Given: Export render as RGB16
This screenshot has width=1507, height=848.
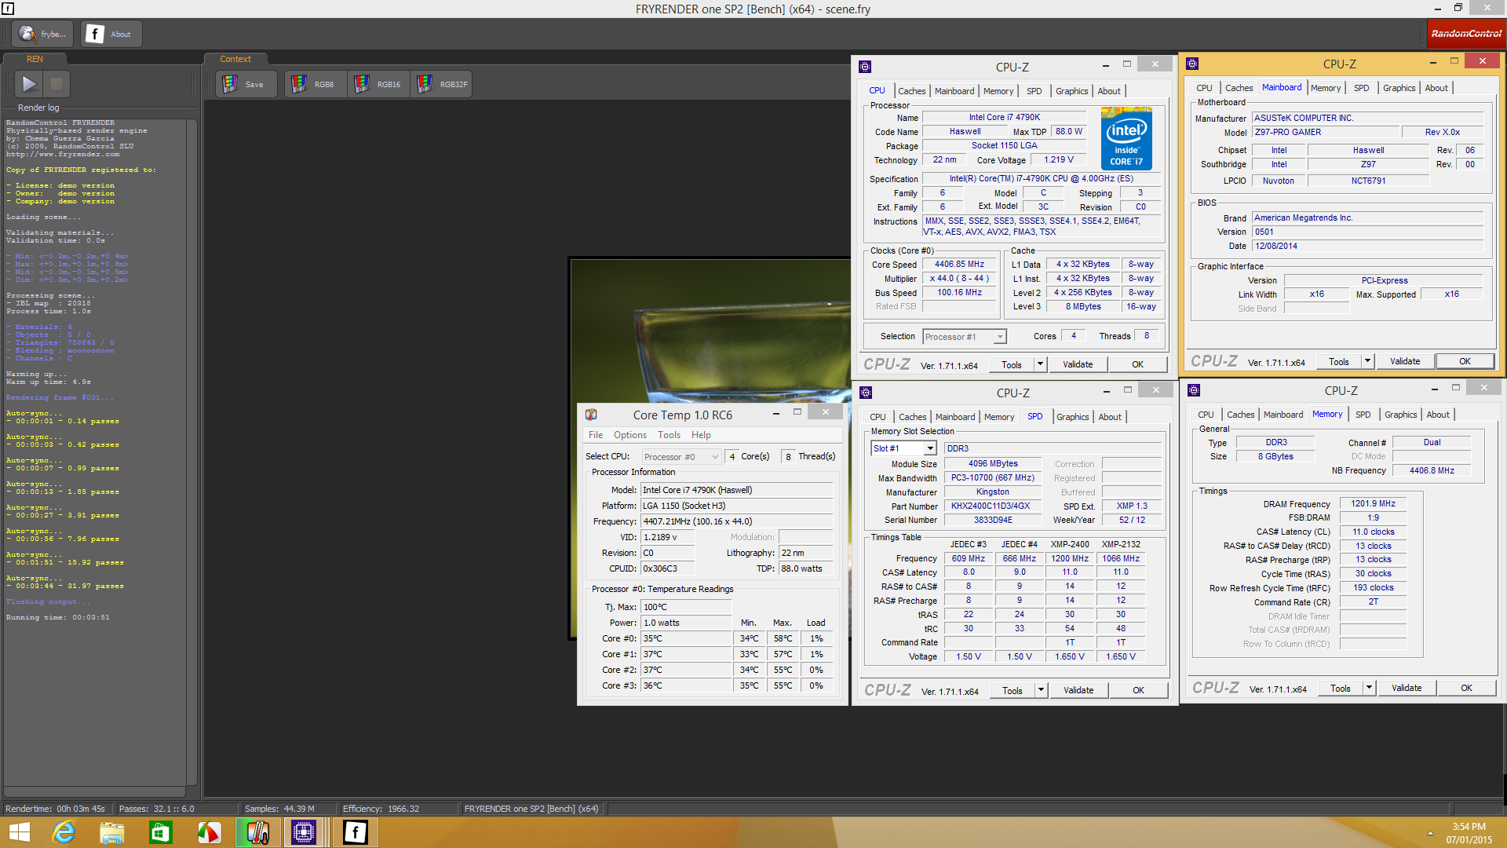Looking at the screenshot, I should click(x=378, y=84).
